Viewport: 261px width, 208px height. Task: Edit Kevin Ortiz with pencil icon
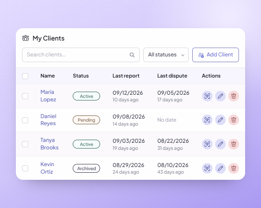(x=220, y=168)
